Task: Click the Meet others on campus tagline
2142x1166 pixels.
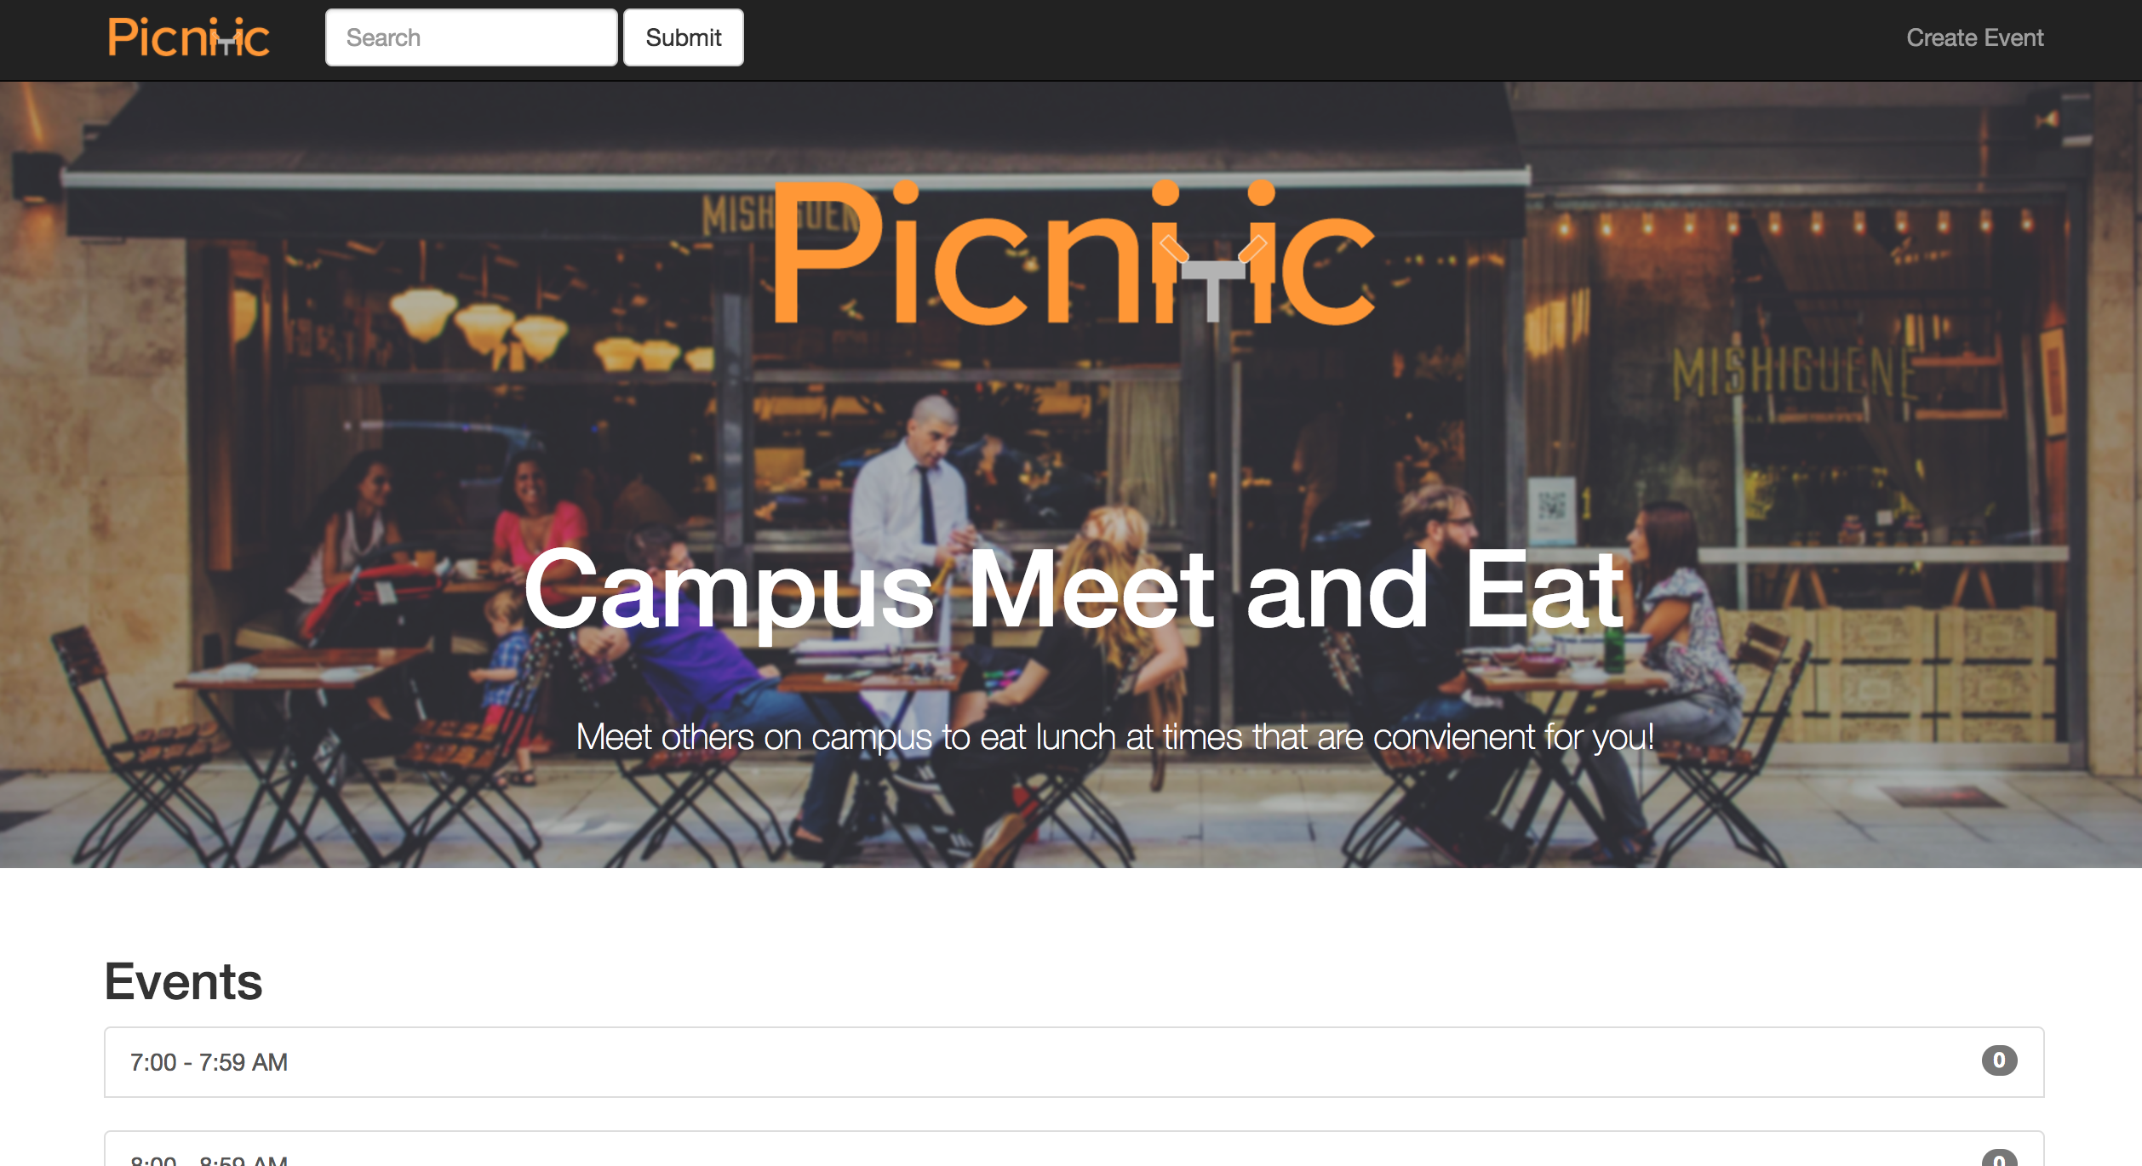Action: (1114, 737)
